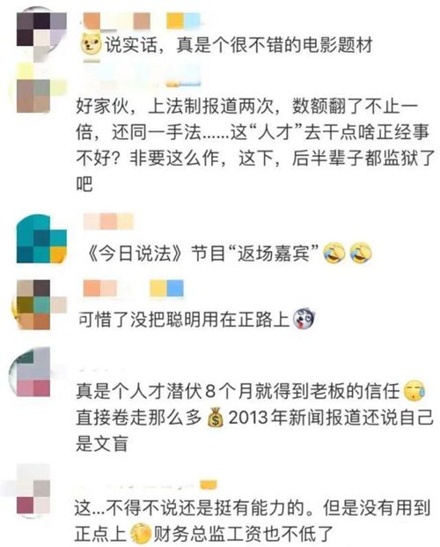440x547 pixels.
Task: Open username above 可惜了没把聪明 comment
Action: 134,289
